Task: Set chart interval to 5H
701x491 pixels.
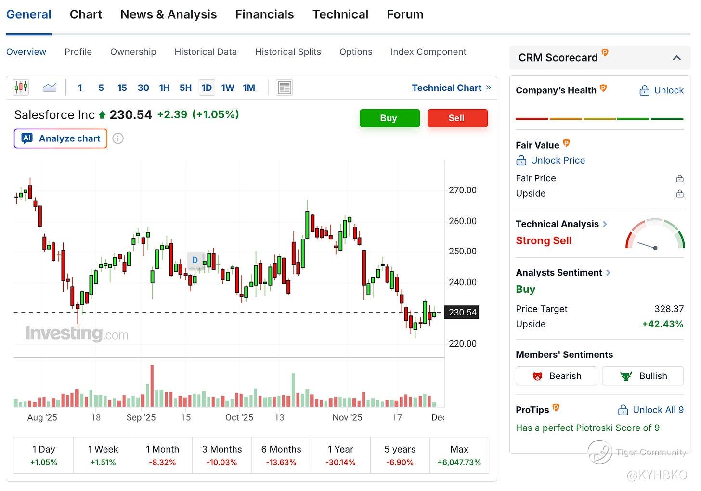Action: point(185,88)
